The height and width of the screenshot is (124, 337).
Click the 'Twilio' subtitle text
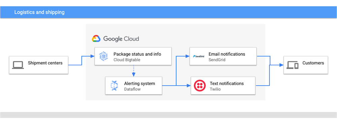(215, 89)
